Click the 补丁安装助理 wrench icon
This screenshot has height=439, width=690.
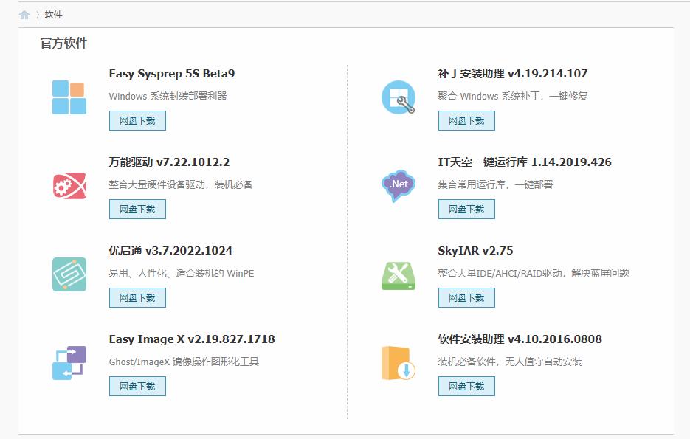tap(399, 97)
